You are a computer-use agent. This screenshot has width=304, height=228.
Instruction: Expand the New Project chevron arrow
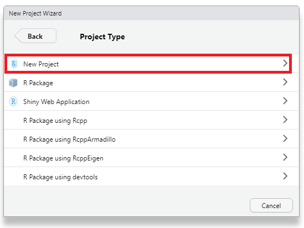click(285, 63)
